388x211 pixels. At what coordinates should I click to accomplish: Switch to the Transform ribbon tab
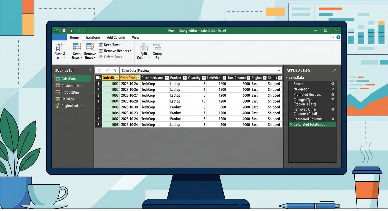(93, 37)
